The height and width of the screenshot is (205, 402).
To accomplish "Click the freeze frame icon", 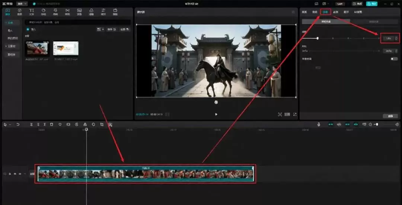I will 68,125.
